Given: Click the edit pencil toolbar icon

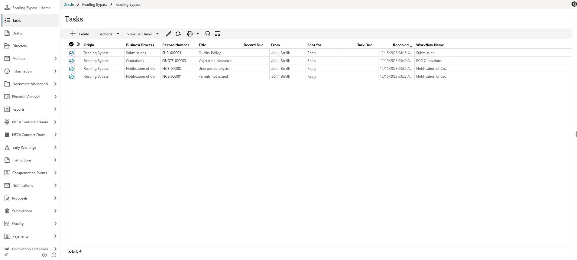Looking at the screenshot, I should (169, 34).
